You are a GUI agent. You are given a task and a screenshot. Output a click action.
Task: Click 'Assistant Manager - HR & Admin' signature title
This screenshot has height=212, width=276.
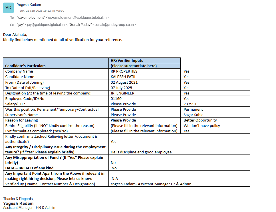coord(29,208)
